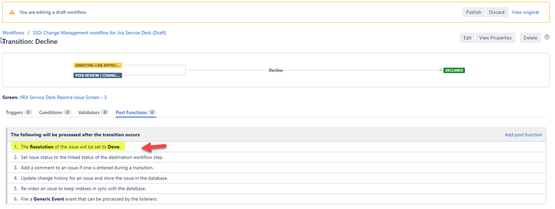The height and width of the screenshot is (209, 555).
Task: Select 'Fire a Generic Event' post function row
Action: (276, 199)
